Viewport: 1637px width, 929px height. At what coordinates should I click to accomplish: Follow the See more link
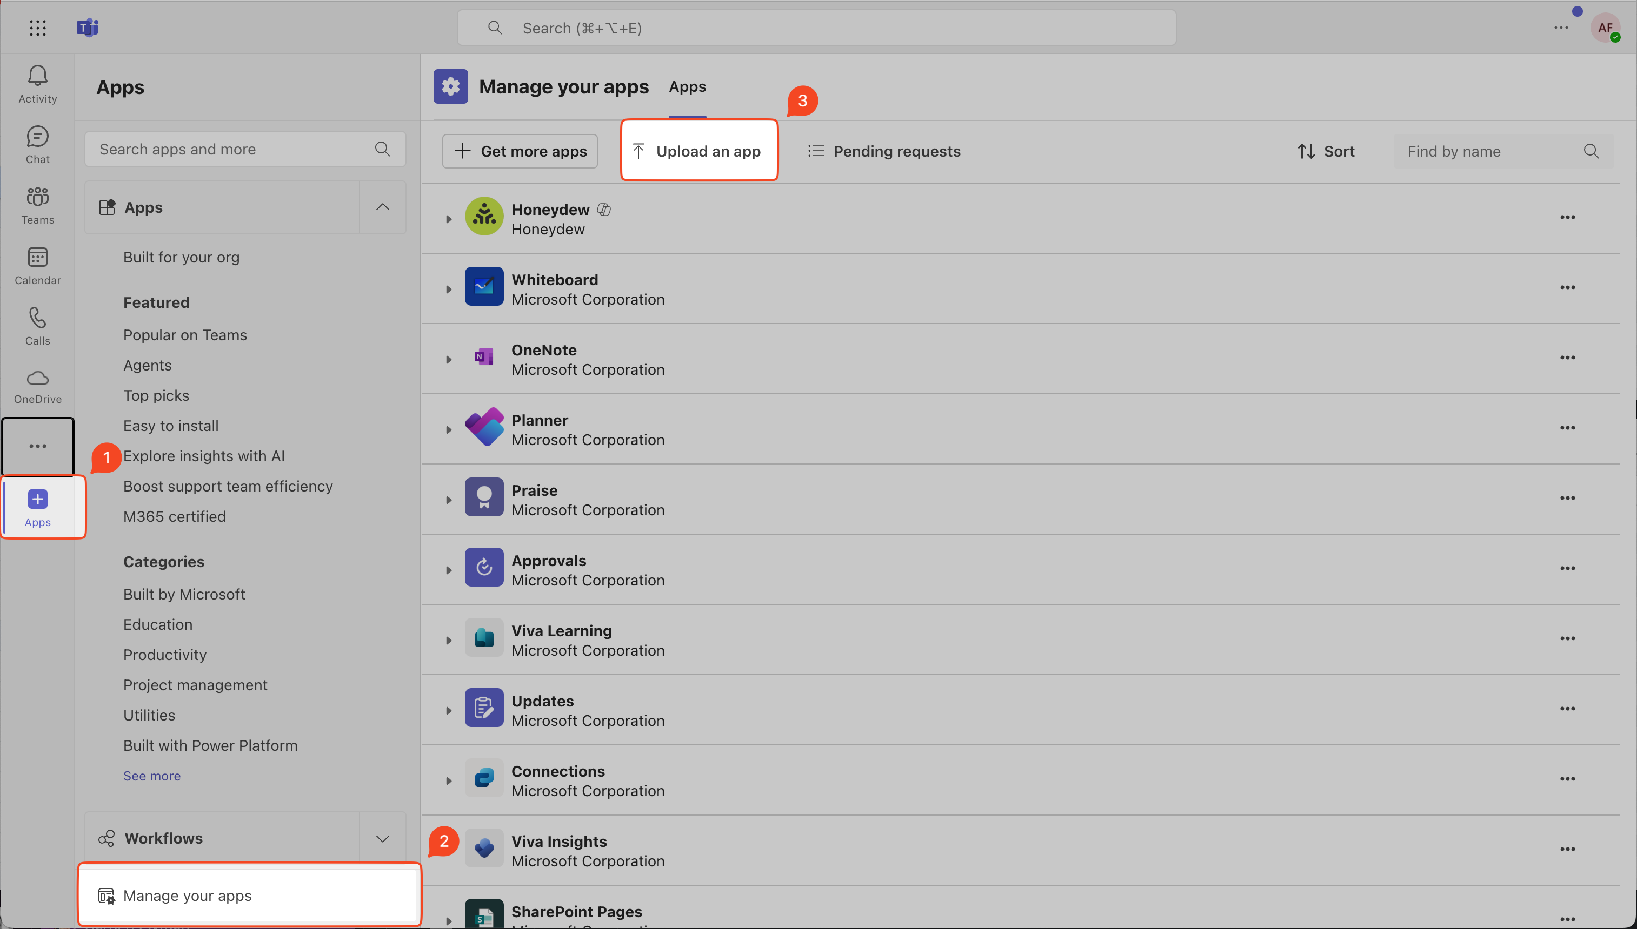coord(152,776)
